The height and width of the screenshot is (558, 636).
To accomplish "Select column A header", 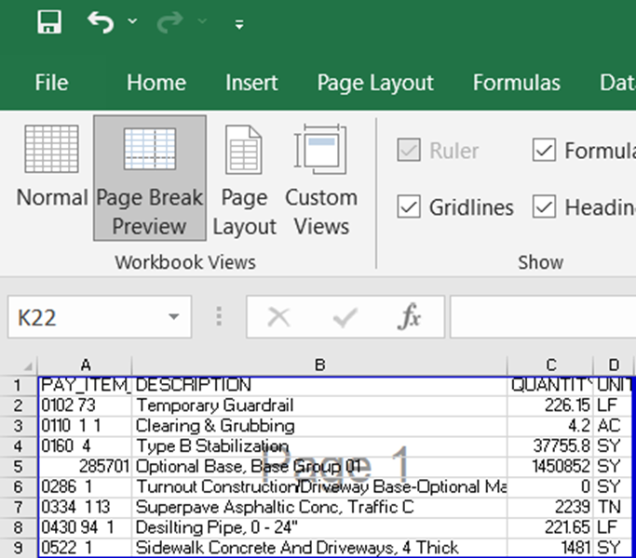I will pos(85,365).
